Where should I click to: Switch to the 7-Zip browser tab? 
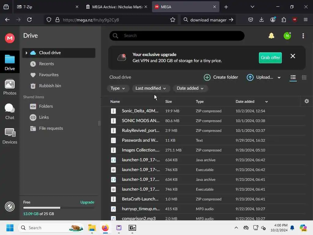[47, 7]
